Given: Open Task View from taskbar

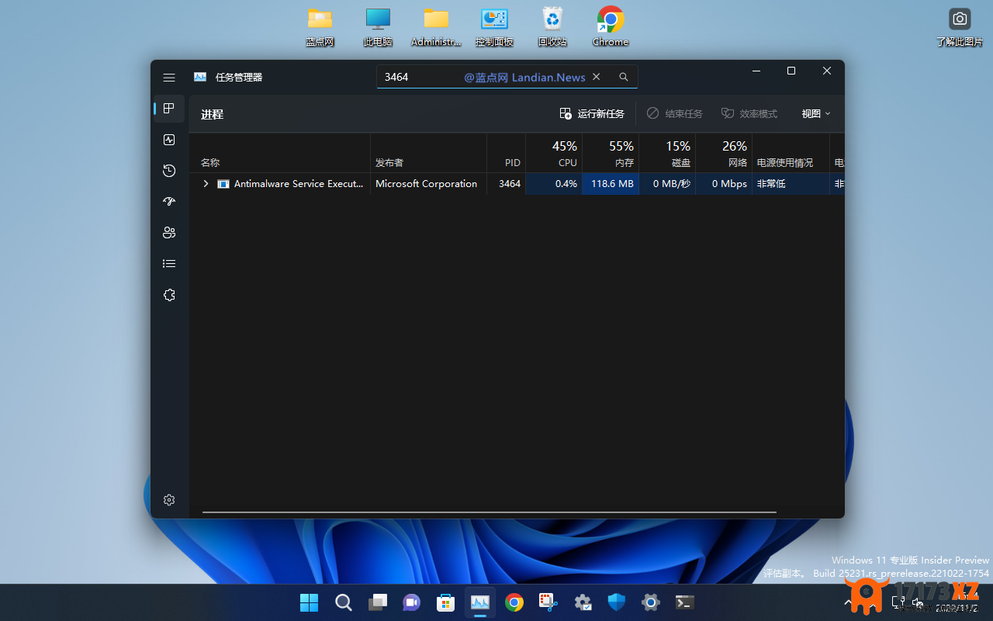Looking at the screenshot, I should (x=378, y=602).
